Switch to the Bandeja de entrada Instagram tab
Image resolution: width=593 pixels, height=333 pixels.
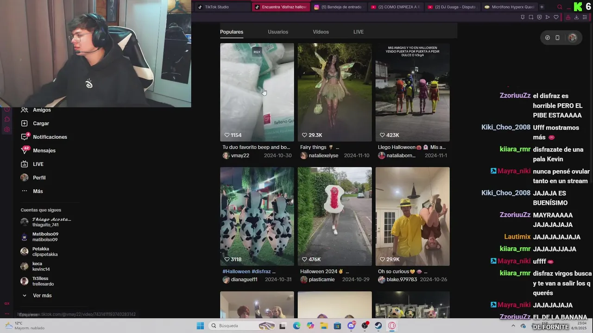[x=338, y=7]
